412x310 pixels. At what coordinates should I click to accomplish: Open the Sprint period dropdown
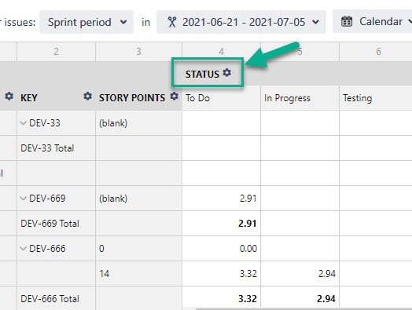pyautogui.click(x=86, y=22)
